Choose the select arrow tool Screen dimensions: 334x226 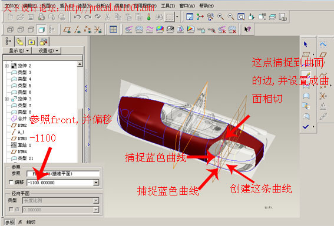point(306,44)
